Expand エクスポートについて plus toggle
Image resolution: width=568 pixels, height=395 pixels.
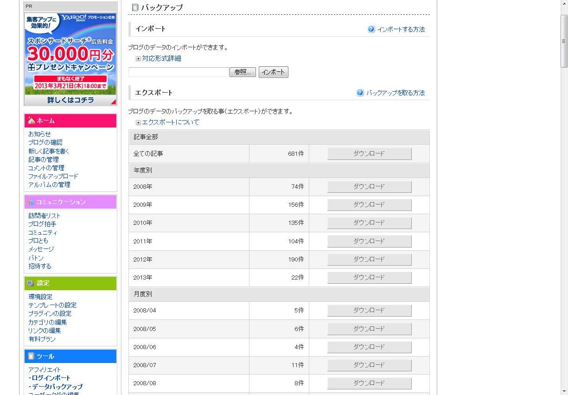coord(138,123)
